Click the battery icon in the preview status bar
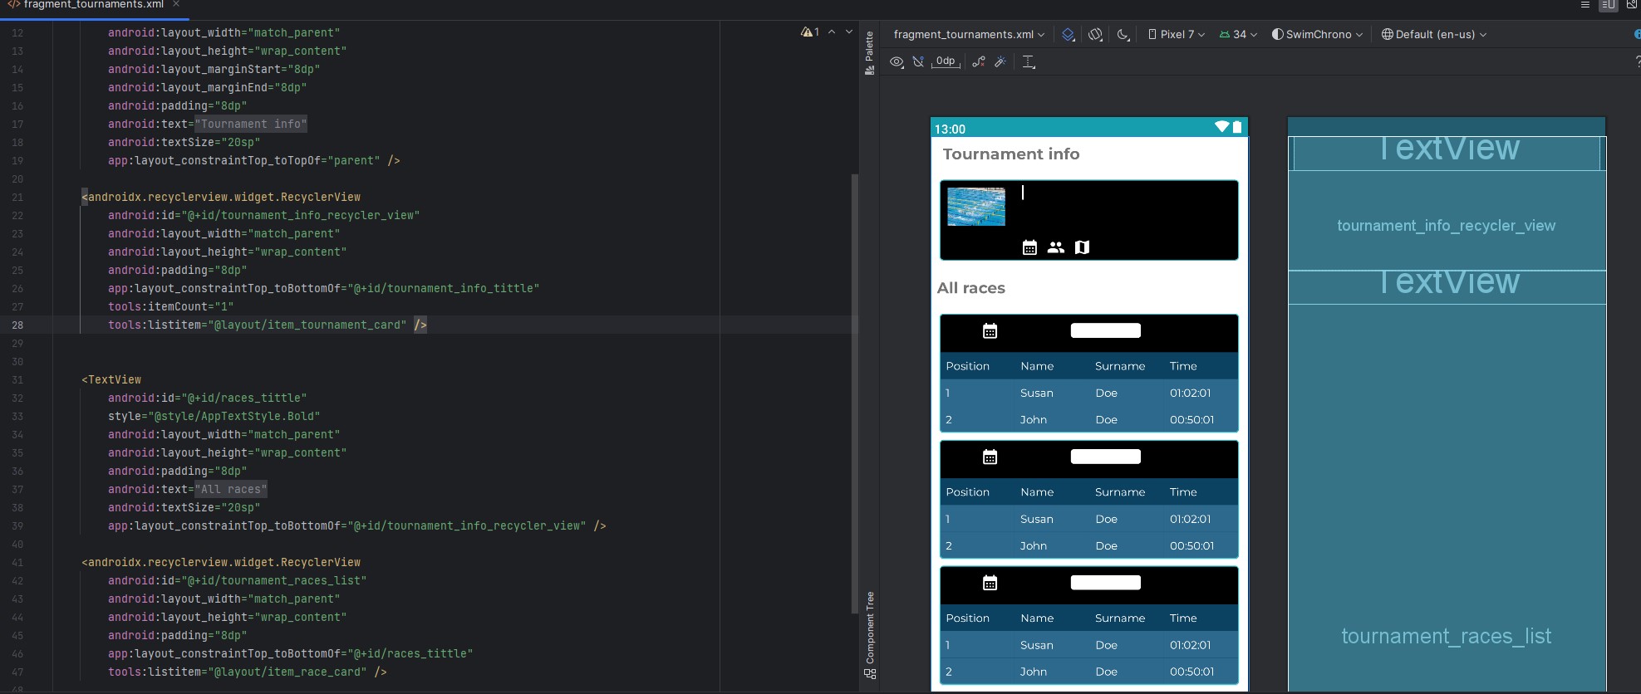This screenshot has height=694, width=1641. (1237, 127)
